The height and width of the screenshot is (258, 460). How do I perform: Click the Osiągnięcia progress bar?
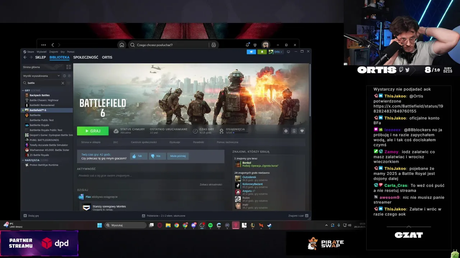tap(240, 133)
